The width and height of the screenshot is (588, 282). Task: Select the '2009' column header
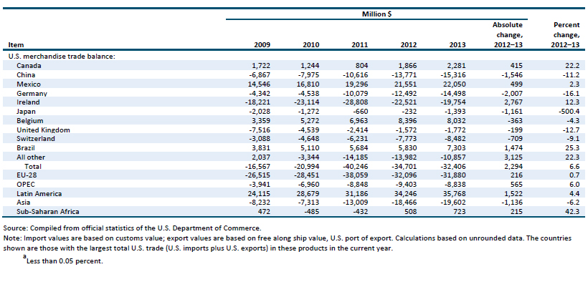point(262,45)
